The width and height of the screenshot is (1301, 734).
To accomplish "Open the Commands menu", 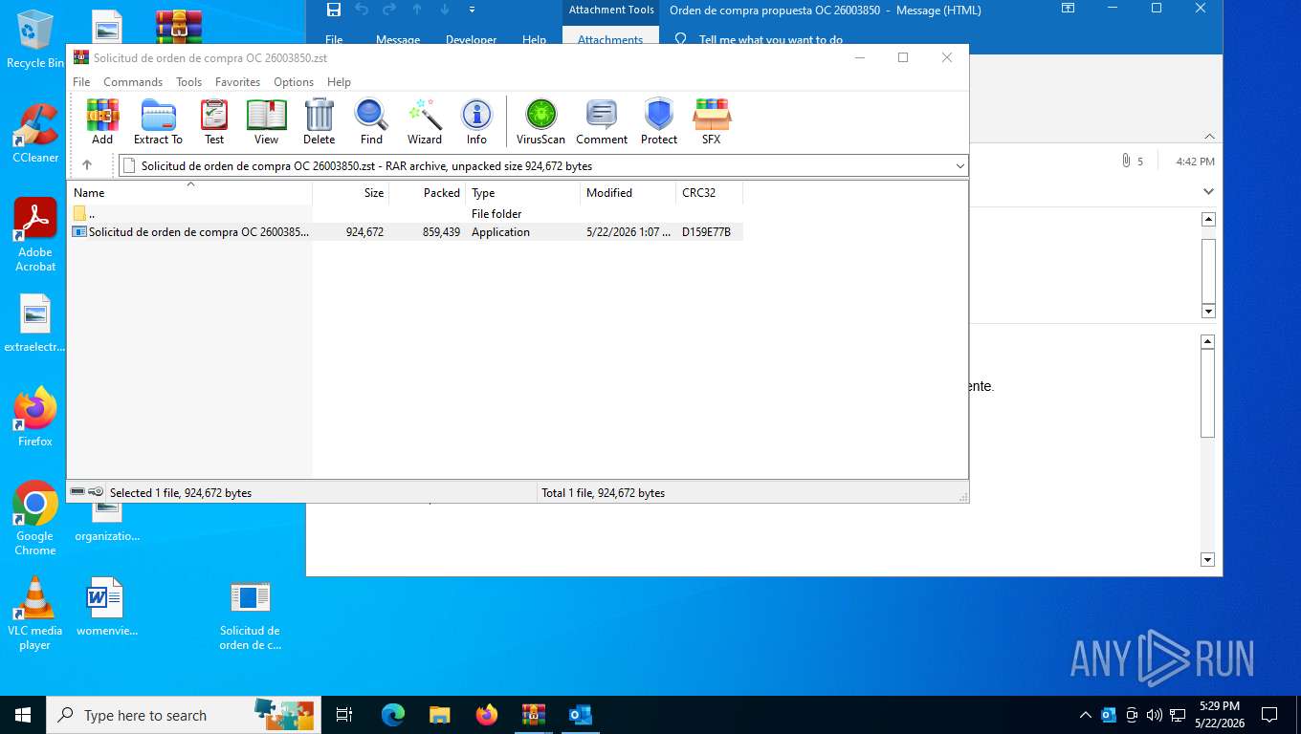I will point(133,82).
